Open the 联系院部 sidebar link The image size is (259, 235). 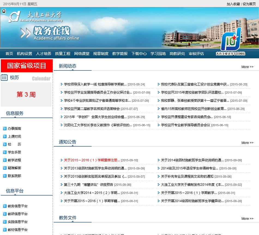coord(14,176)
